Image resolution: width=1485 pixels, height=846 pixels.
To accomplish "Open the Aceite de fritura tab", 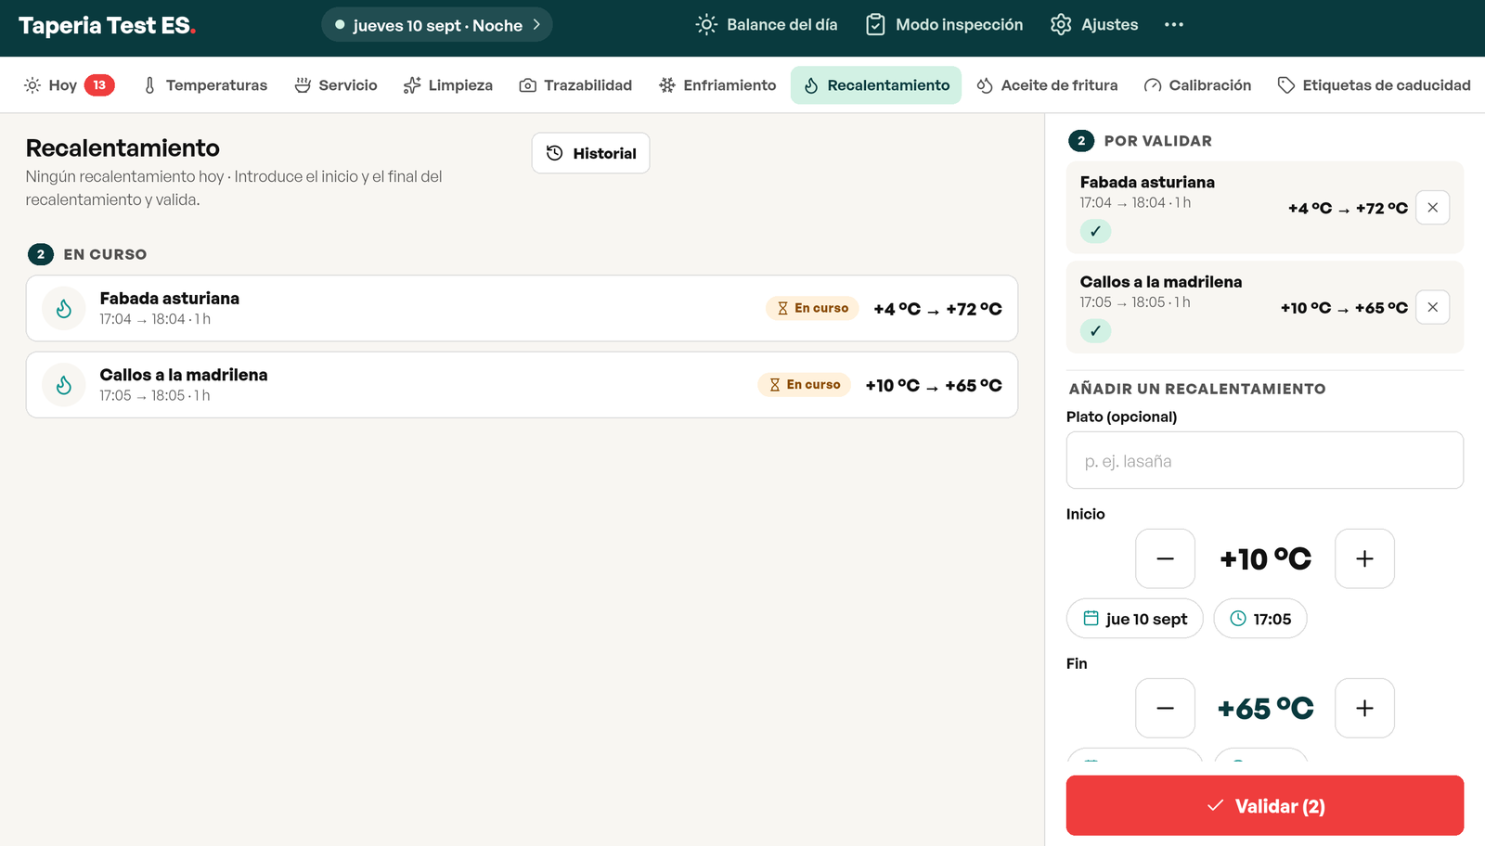I will coord(1048,85).
